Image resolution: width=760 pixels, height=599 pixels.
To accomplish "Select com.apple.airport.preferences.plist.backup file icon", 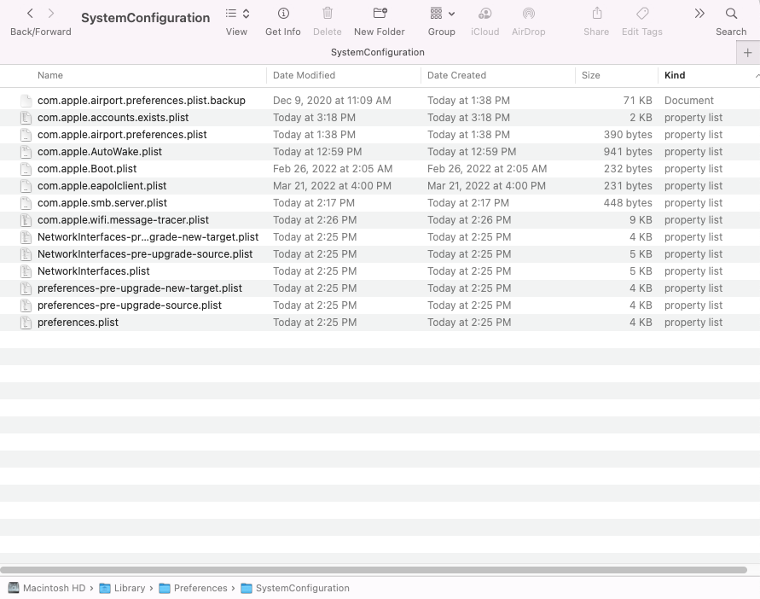I will coord(26,101).
